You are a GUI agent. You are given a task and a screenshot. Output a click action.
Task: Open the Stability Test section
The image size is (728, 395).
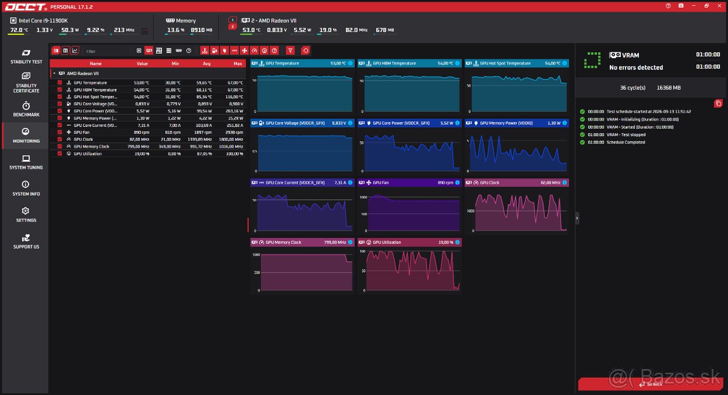(25, 56)
